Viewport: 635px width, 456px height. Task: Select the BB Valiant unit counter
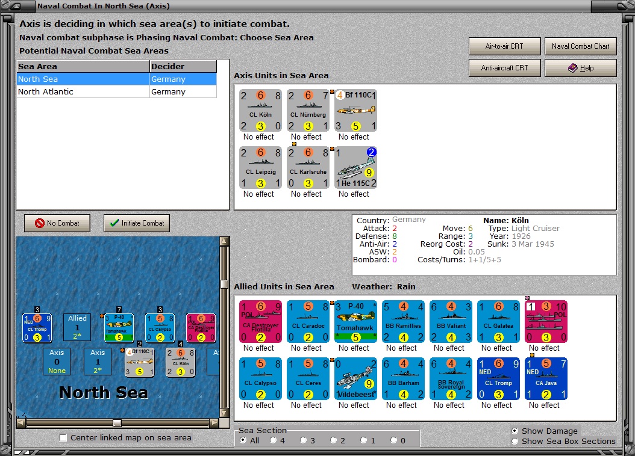coord(451,322)
